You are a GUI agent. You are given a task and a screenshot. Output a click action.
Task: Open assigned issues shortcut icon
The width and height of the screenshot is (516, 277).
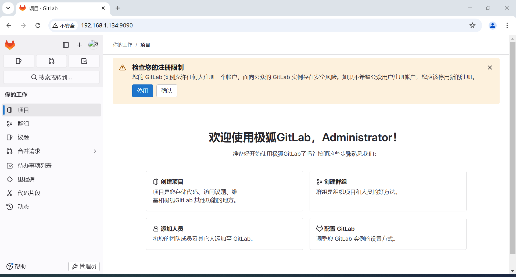pyautogui.click(x=19, y=61)
